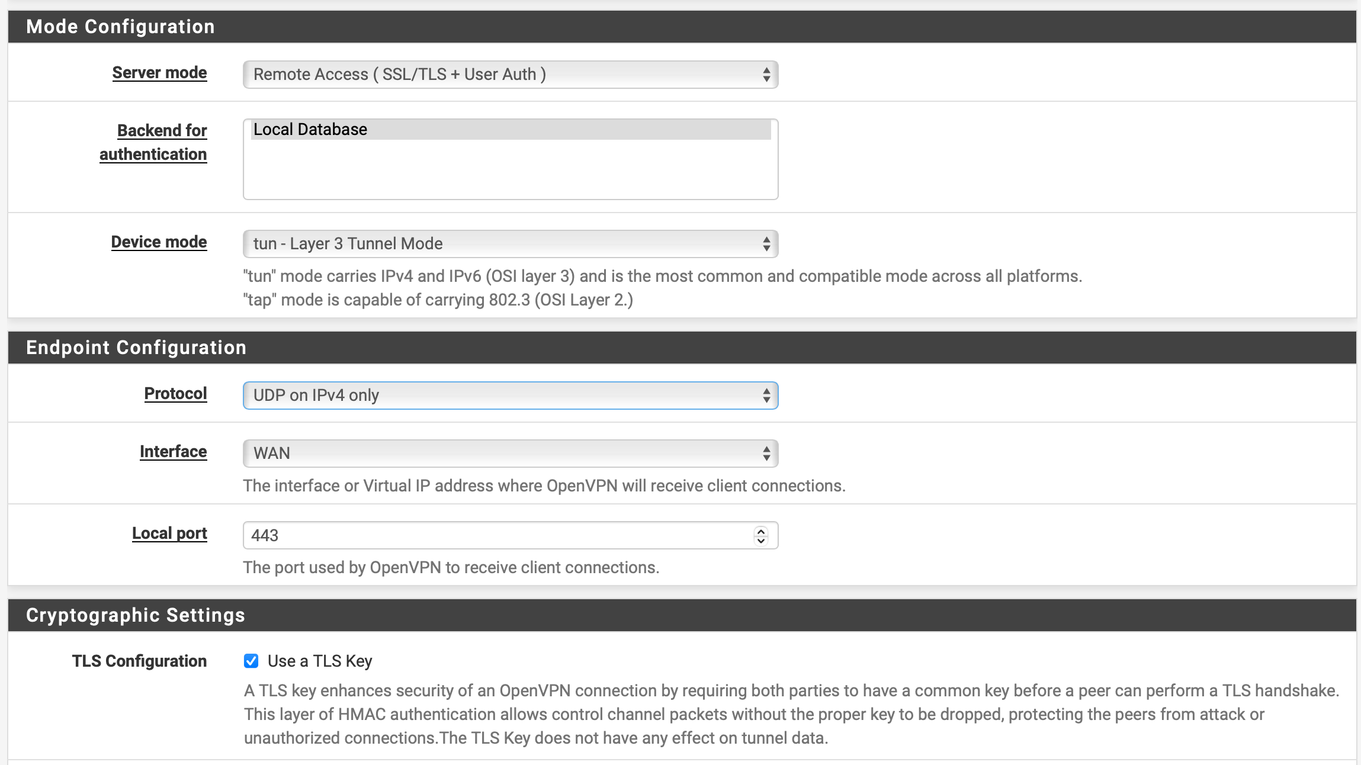1361x765 pixels.
Task: Click the Mode Configuration section header
Action: tap(120, 27)
